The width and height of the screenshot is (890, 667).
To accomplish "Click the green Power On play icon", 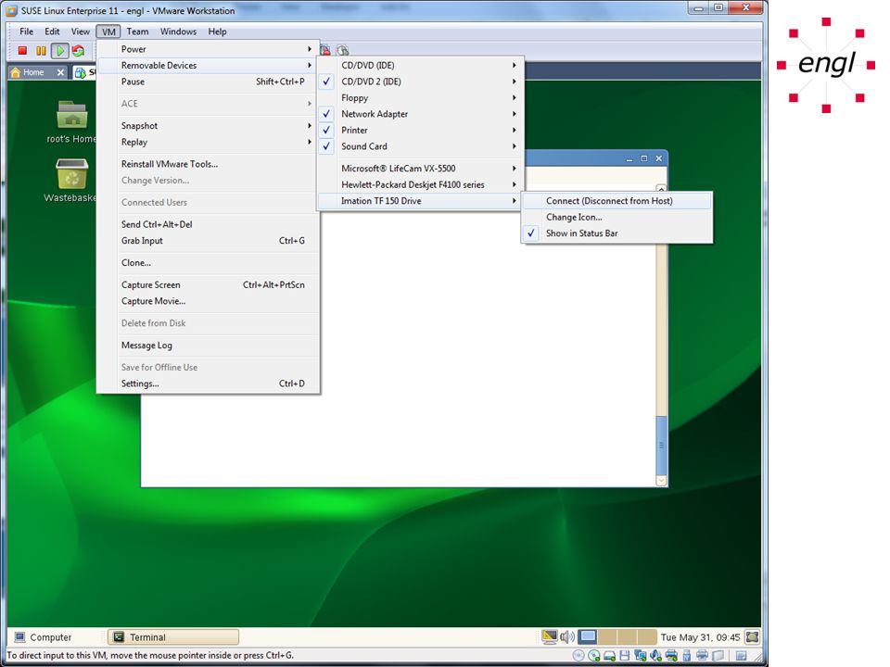I will [59, 50].
